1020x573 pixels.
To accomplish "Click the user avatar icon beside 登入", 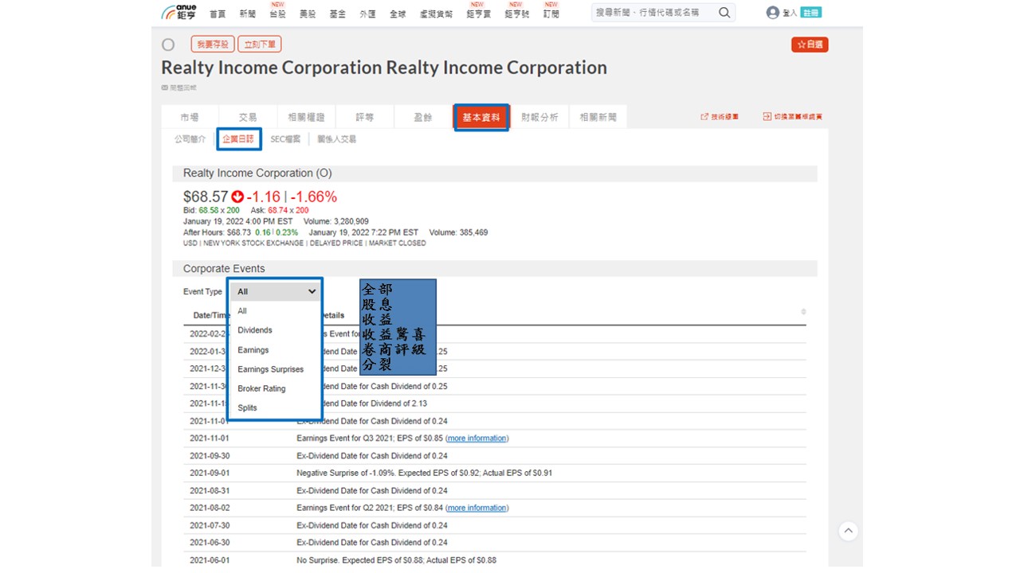I will point(772,13).
